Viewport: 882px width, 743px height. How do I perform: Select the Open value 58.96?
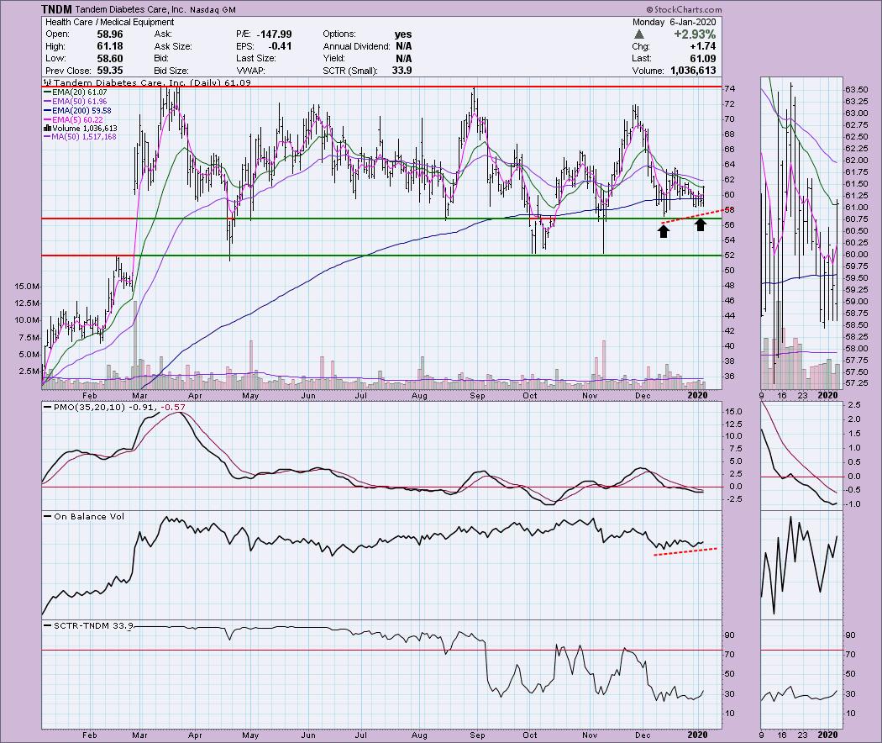tap(110, 34)
